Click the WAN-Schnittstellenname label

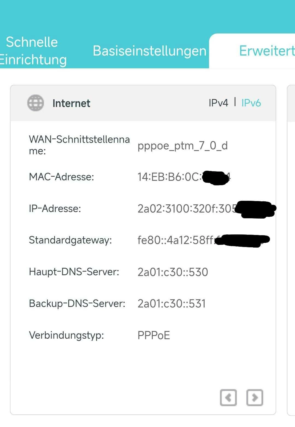coord(79,145)
